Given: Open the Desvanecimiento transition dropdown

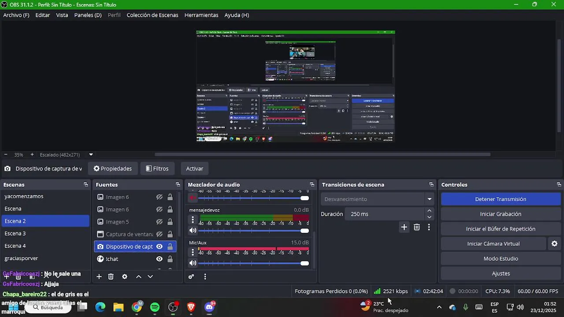Looking at the screenshot, I should click(x=378, y=199).
